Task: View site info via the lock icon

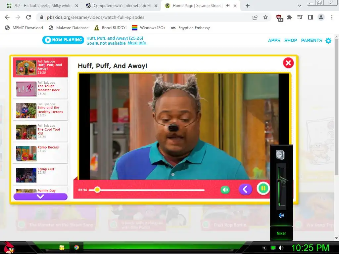Action: tap(42, 17)
